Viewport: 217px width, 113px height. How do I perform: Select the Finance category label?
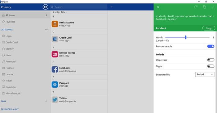point(10,68)
